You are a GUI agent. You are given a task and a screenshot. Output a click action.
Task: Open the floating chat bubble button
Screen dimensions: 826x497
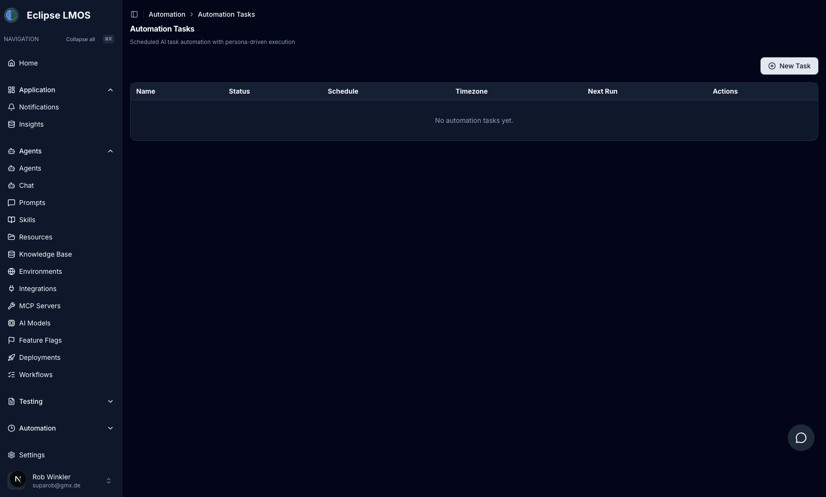[801, 438]
